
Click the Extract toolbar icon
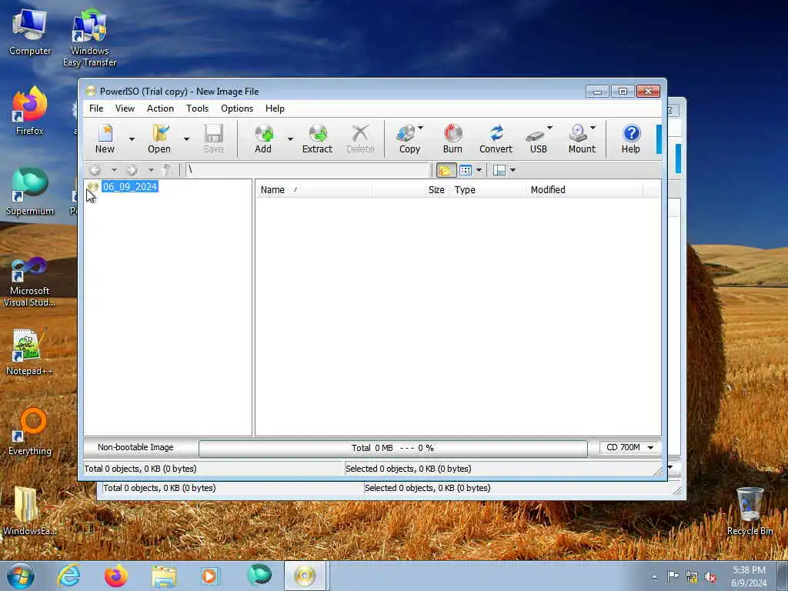pyautogui.click(x=317, y=139)
